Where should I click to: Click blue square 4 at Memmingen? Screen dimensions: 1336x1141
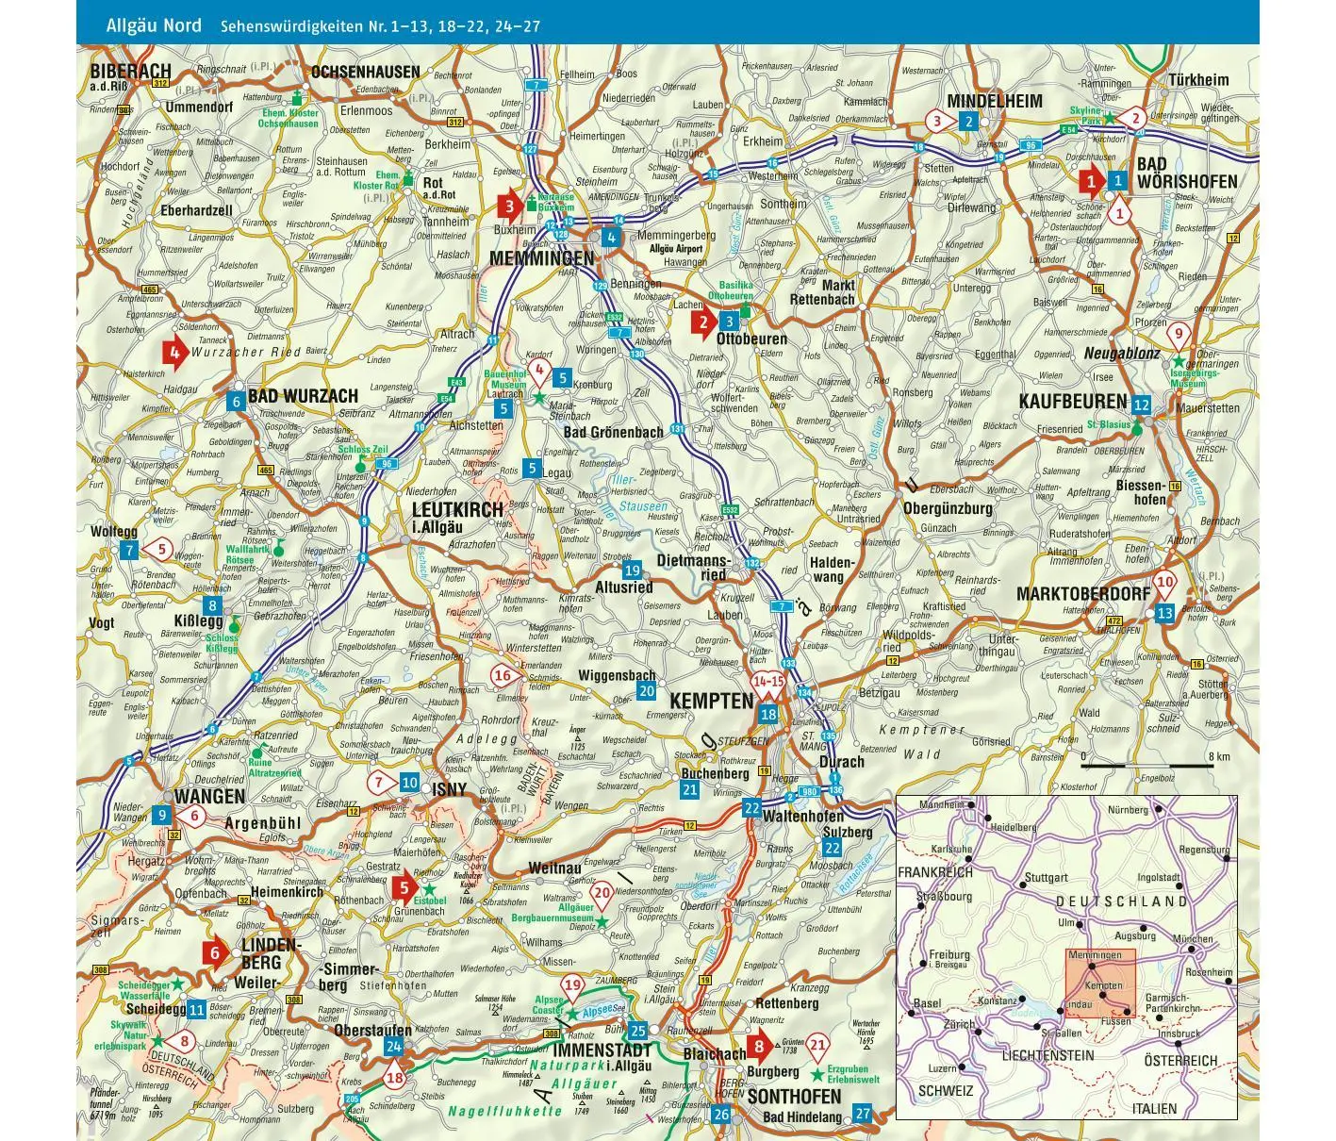(x=612, y=237)
